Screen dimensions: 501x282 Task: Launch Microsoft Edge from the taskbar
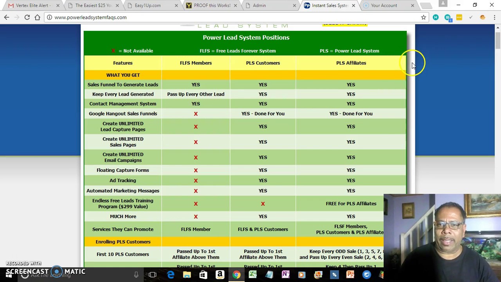(171, 275)
